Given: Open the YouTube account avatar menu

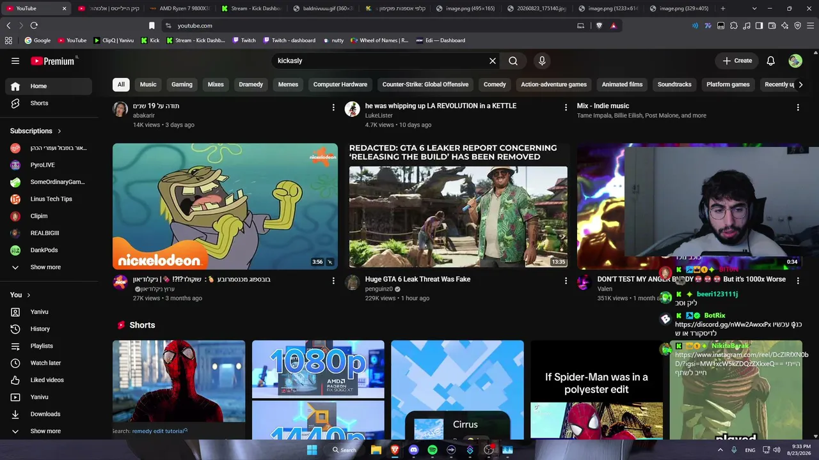Looking at the screenshot, I should pos(795,61).
